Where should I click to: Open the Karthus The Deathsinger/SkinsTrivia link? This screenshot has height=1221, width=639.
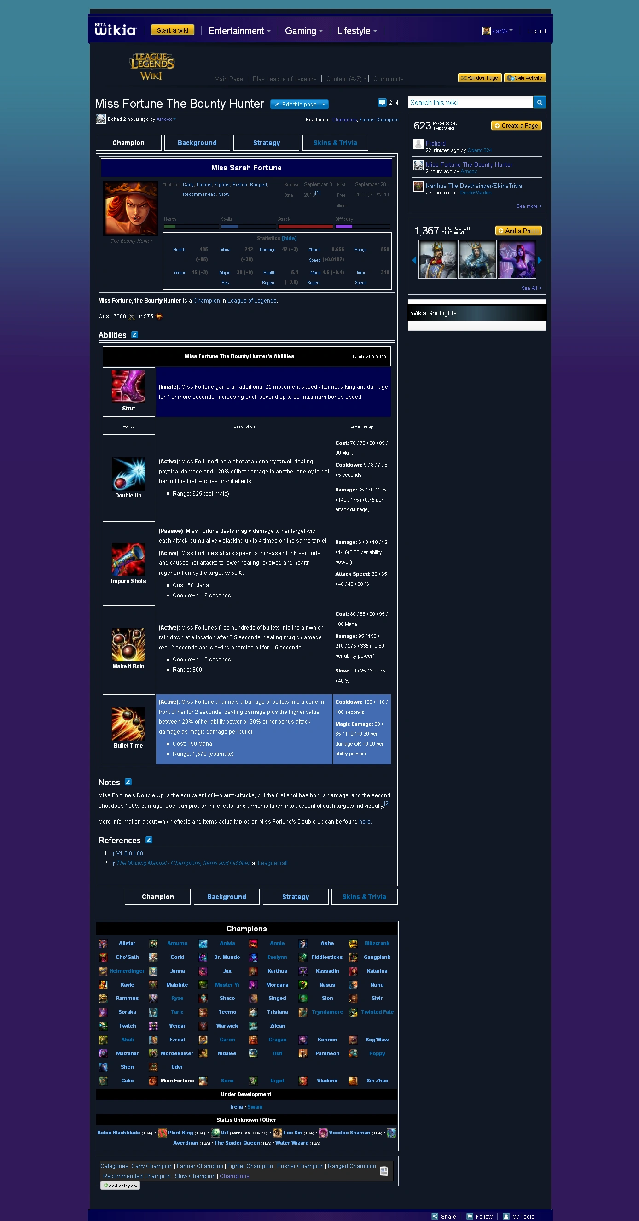tap(474, 186)
